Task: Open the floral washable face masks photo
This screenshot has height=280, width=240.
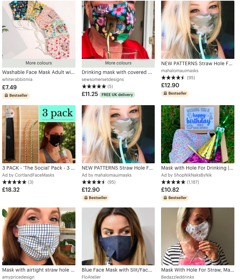Action: (x=39, y=30)
